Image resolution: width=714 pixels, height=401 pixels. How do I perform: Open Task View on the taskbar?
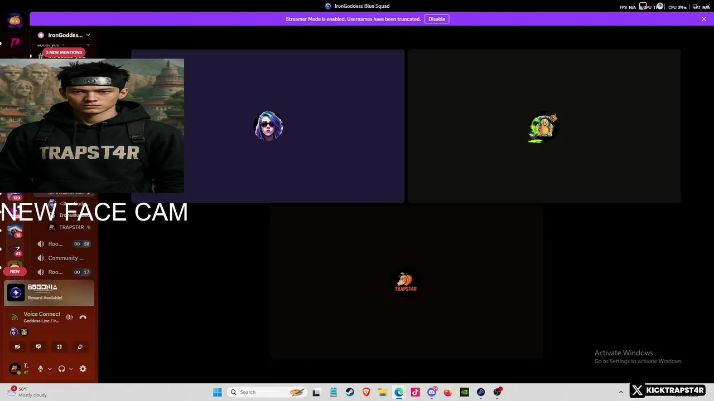click(x=316, y=392)
